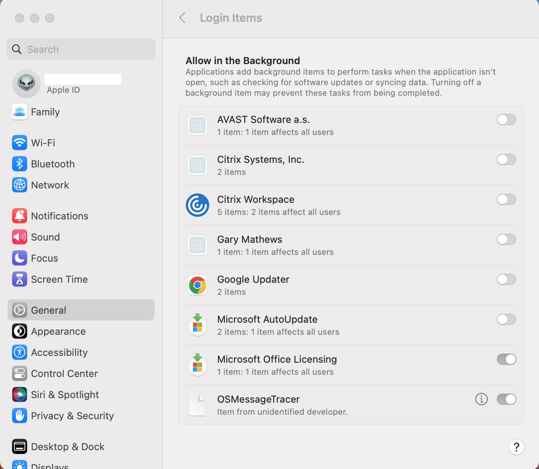Turn on Citrix Systems, Inc. toggle
539x469 pixels.
(x=507, y=159)
